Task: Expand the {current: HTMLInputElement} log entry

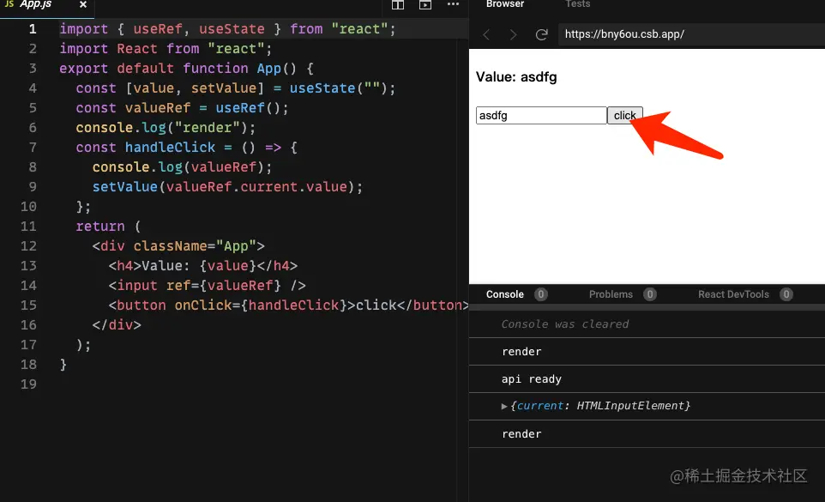Action: [504, 406]
